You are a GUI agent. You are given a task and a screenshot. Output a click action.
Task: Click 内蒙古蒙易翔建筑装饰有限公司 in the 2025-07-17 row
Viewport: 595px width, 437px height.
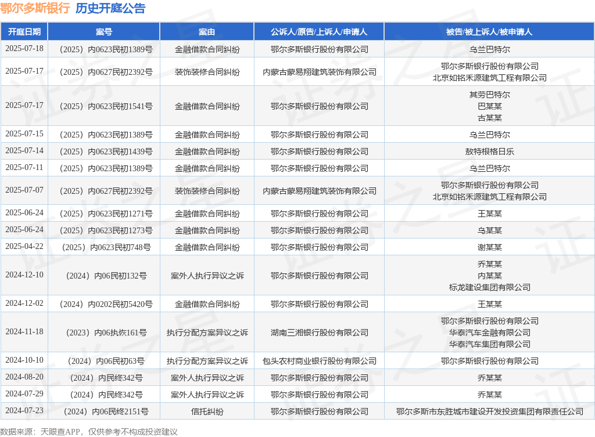[x=319, y=72]
